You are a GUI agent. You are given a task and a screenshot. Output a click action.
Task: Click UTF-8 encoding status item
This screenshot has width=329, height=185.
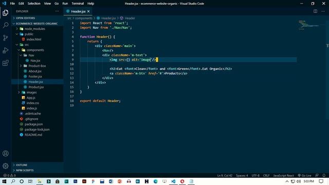[x=255, y=175]
